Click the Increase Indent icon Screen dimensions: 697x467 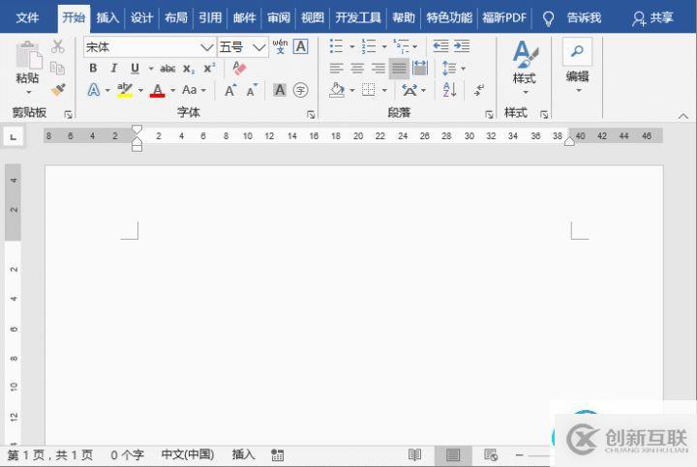(462, 46)
